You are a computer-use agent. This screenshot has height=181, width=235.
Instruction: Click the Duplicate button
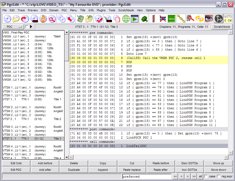(x=74, y=170)
